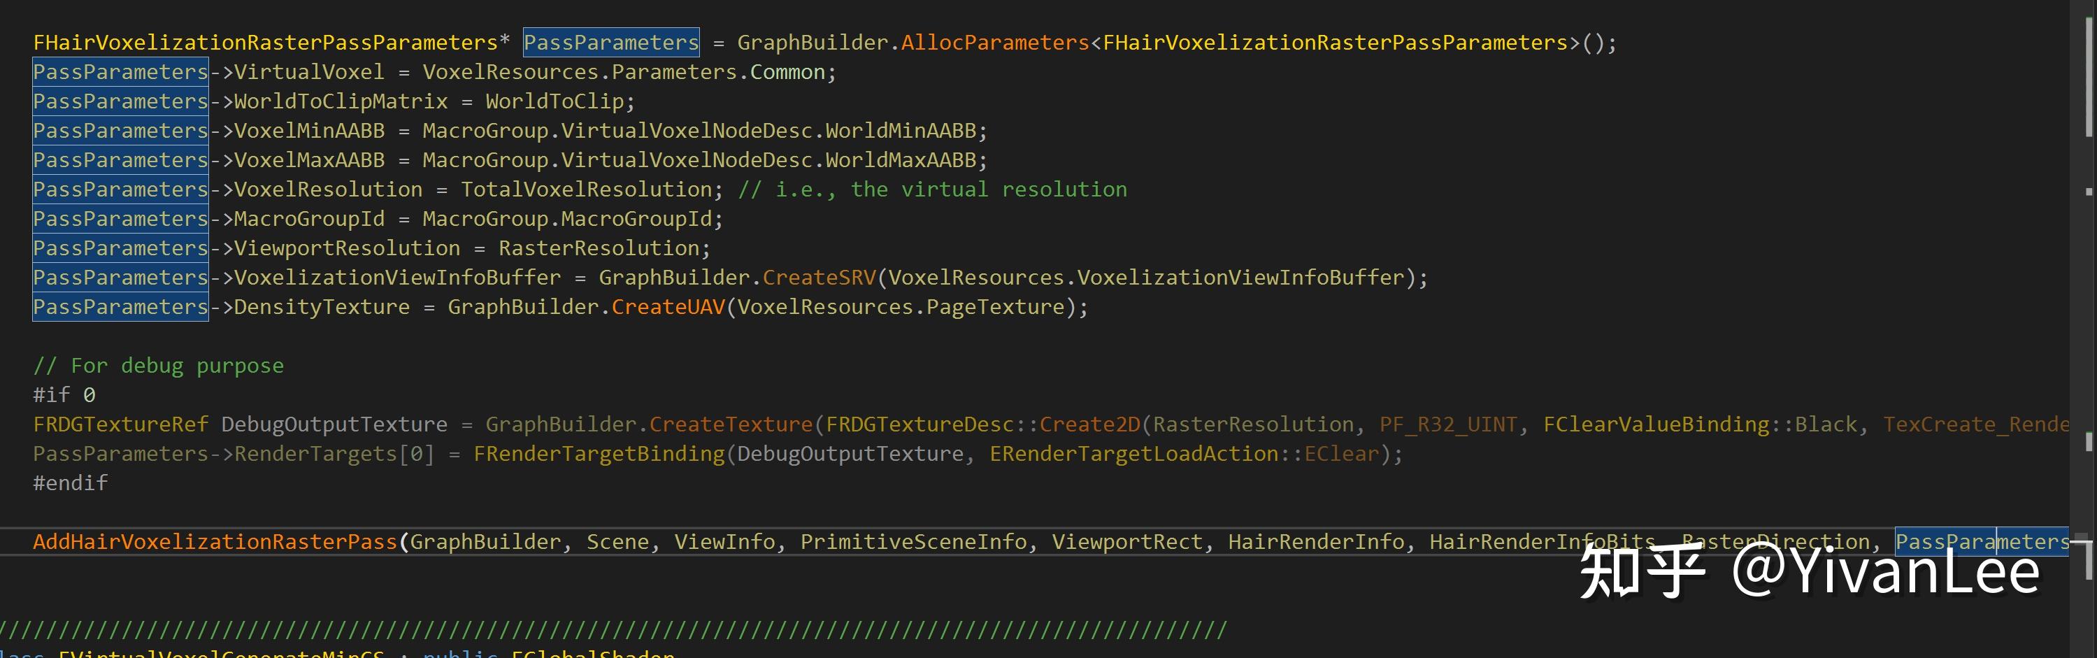Click the '// For debug purpose' comment

pos(158,365)
